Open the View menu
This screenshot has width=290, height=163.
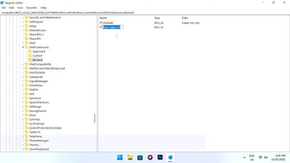click(20, 8)
